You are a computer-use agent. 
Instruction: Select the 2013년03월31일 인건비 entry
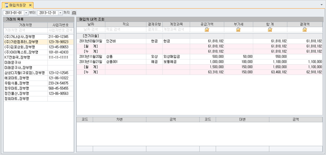[200, 41]
